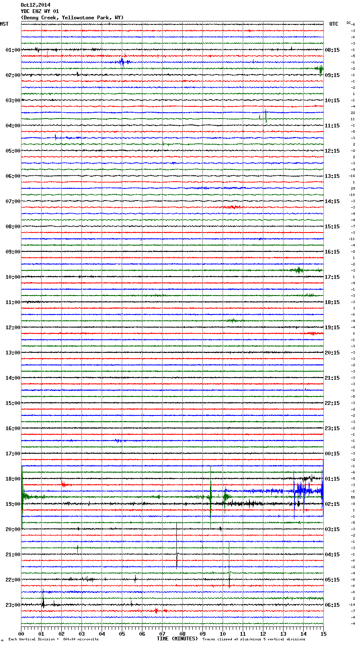Screen dimensions: 357x645
Task: Click the 18:15 UTC time label
Action: [x=332, y=302]
